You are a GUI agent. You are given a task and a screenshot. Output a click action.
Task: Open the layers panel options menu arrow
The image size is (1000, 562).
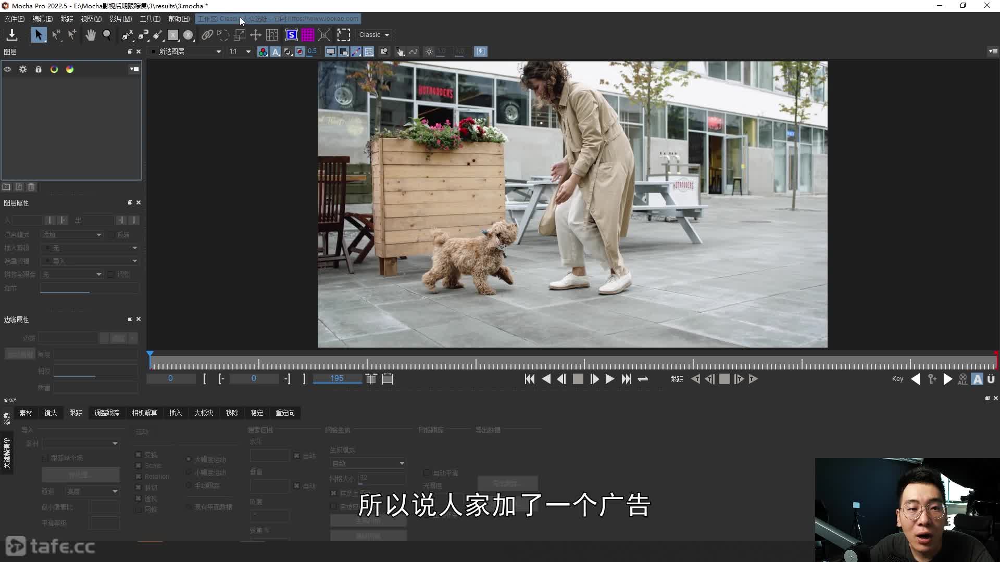[x=134, y=69]
